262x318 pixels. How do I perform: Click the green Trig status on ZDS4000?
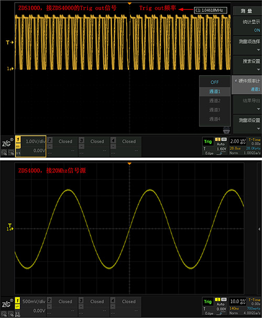pos(208,302)
